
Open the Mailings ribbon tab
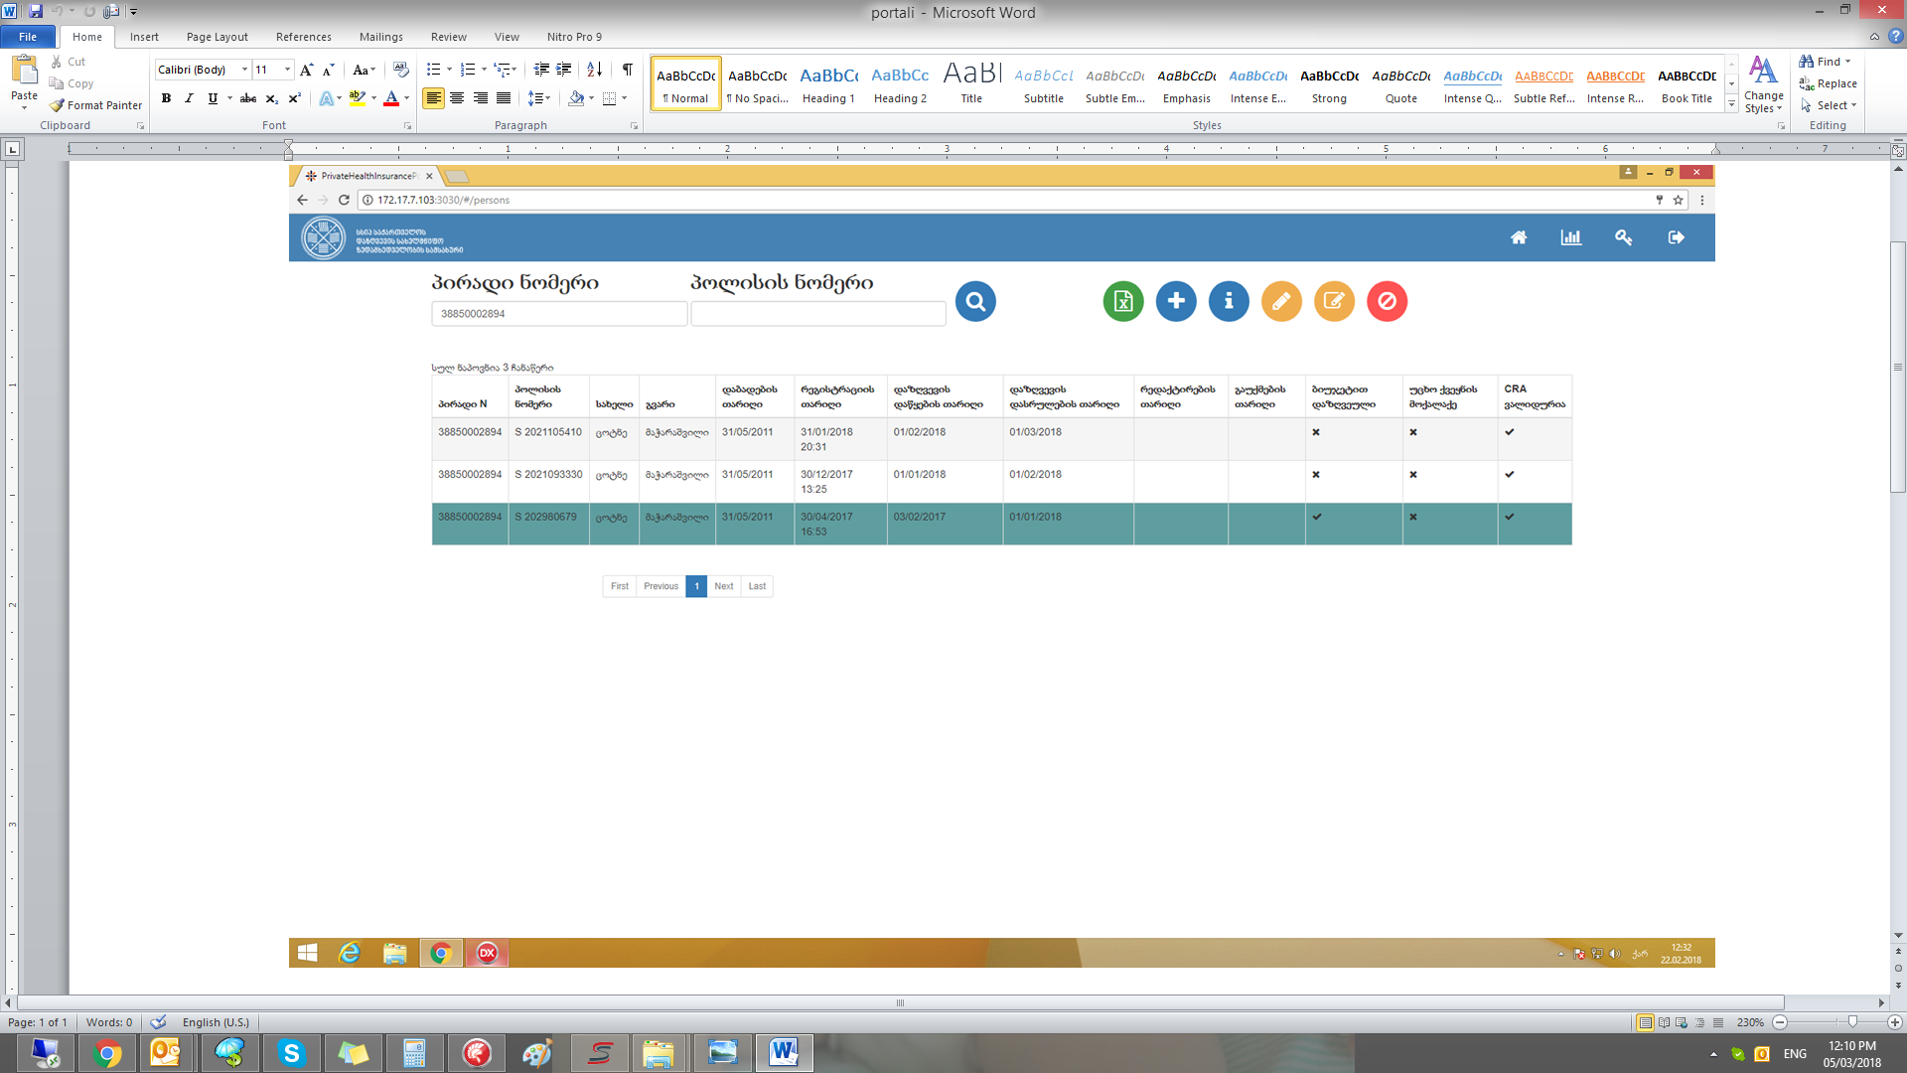tap(380, 37)
